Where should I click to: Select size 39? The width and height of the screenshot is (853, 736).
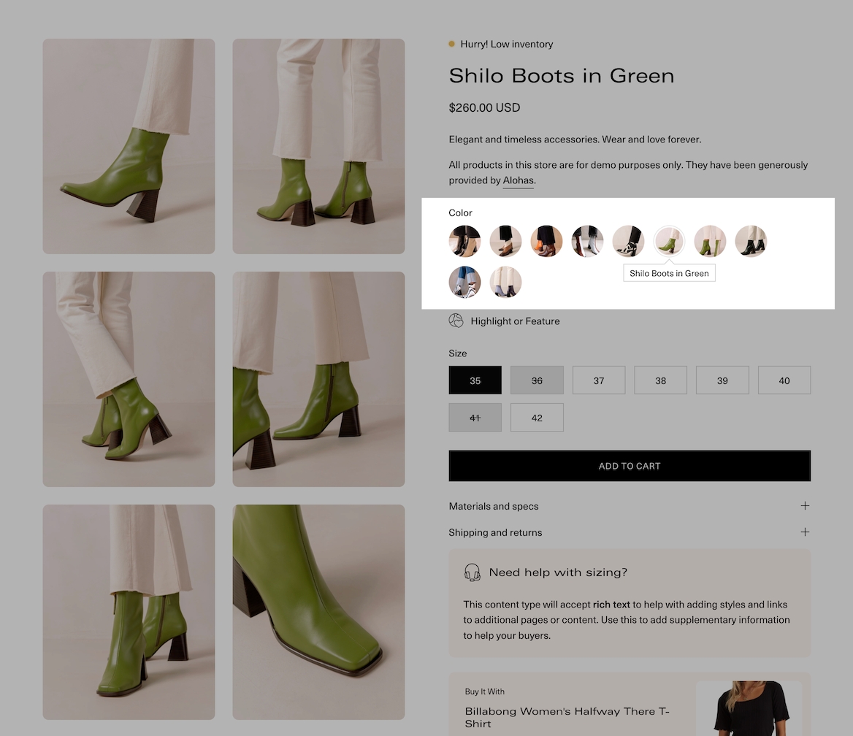(722, 380)
